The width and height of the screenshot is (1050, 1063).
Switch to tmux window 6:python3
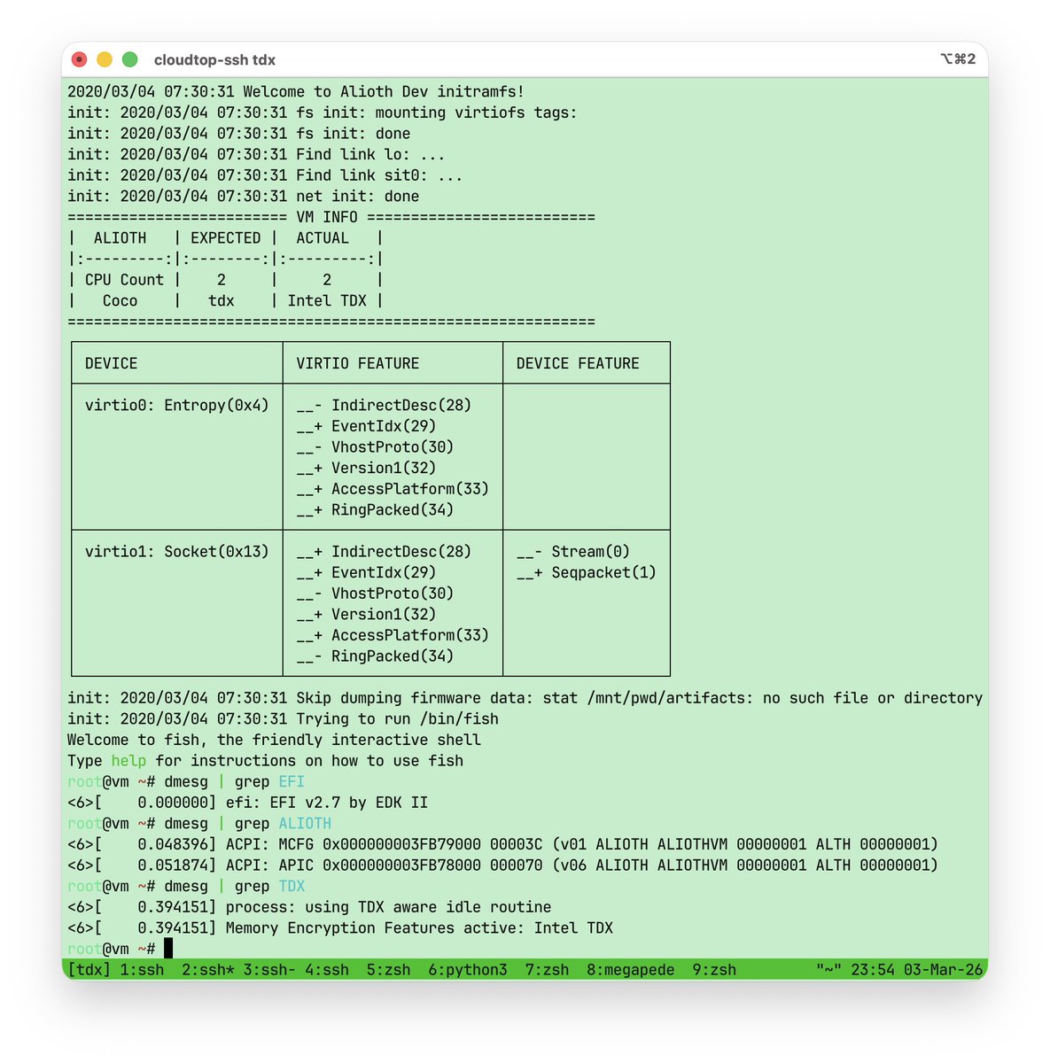(x=468, y=970)
